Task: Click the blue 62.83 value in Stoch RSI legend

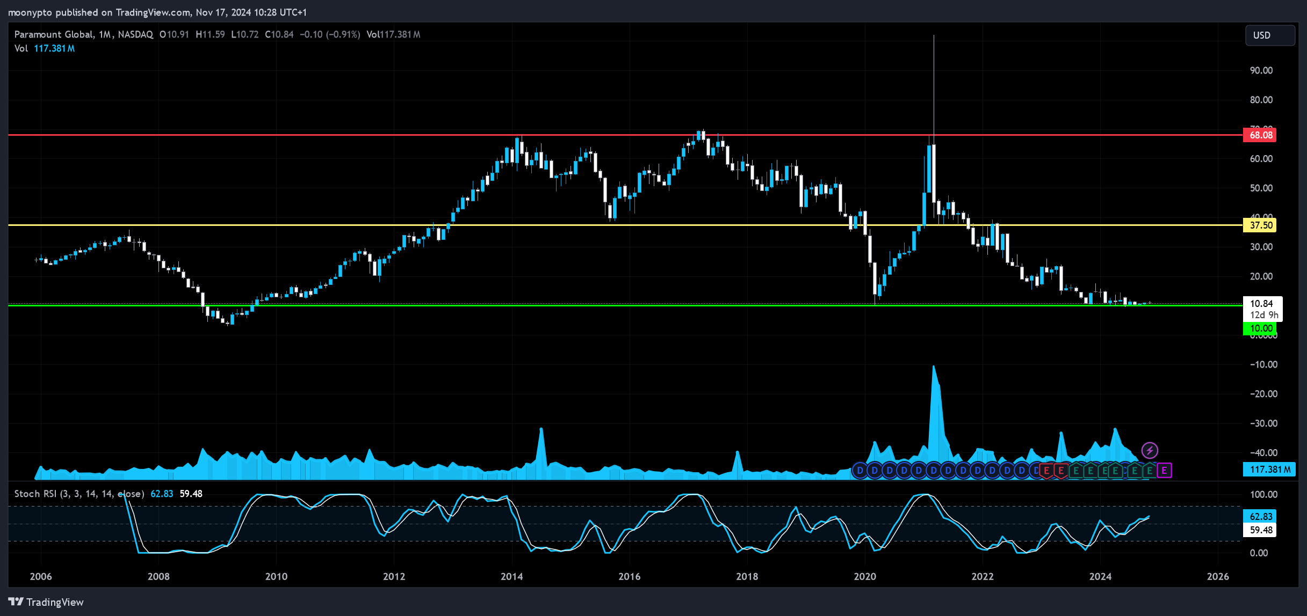Action: coord(162,494)
